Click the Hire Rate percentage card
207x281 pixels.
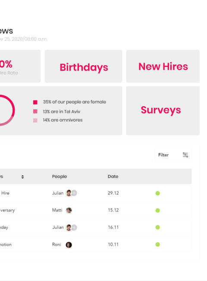pyautogui.click(x=20, y=66)
